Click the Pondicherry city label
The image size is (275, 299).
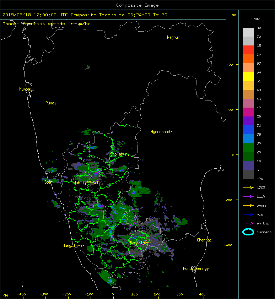[x=195, y=268]
